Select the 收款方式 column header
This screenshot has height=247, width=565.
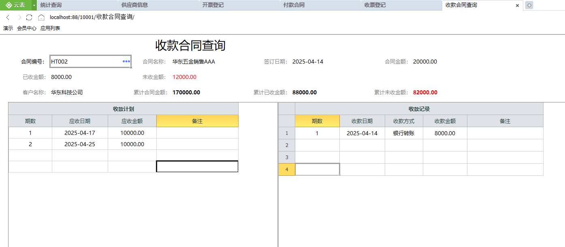click(404, 121)
